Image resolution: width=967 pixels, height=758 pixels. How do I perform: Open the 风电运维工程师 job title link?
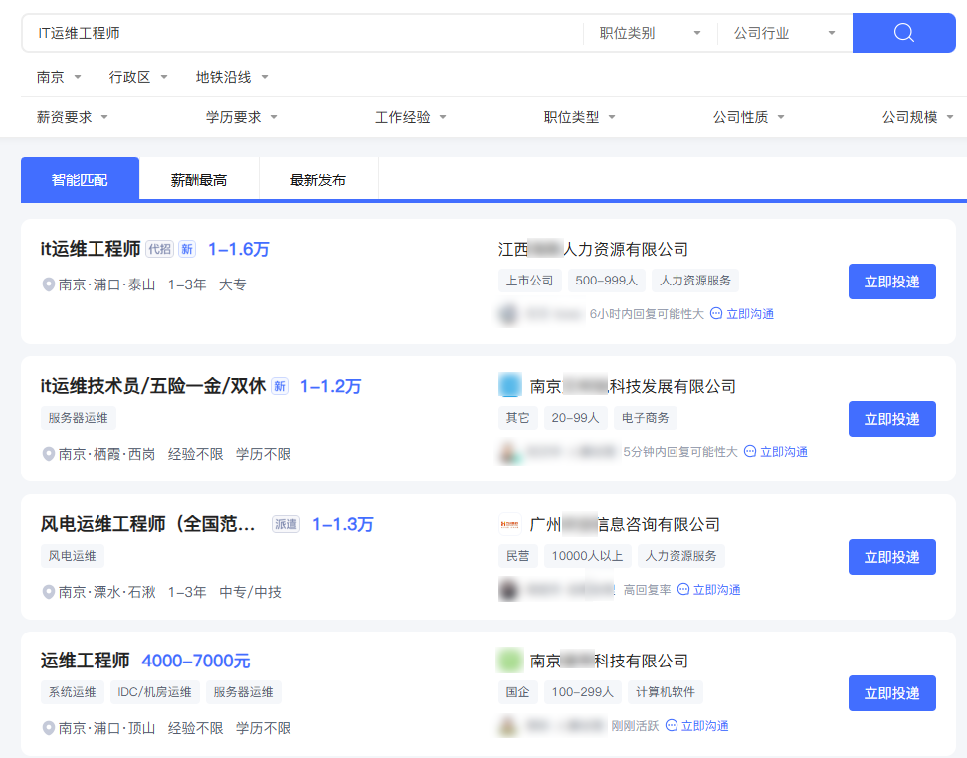tap(149, 524)
